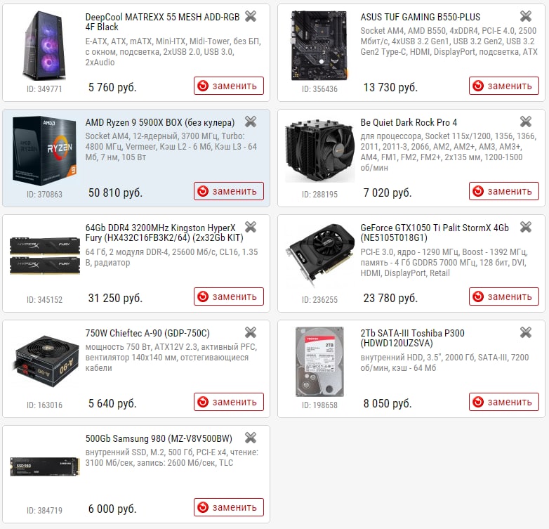This screenshot has height=529, width=549.
Task: Click 'заменить' for the DeepCool case
Action: click(x=229, y=86)
